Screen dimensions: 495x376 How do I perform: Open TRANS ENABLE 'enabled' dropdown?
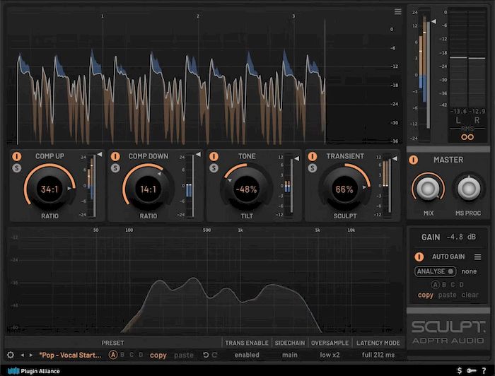coord(247,356)
